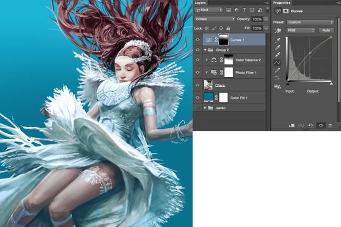Click the Curves adjustment icon in Properties

click(x=278, y=11)
